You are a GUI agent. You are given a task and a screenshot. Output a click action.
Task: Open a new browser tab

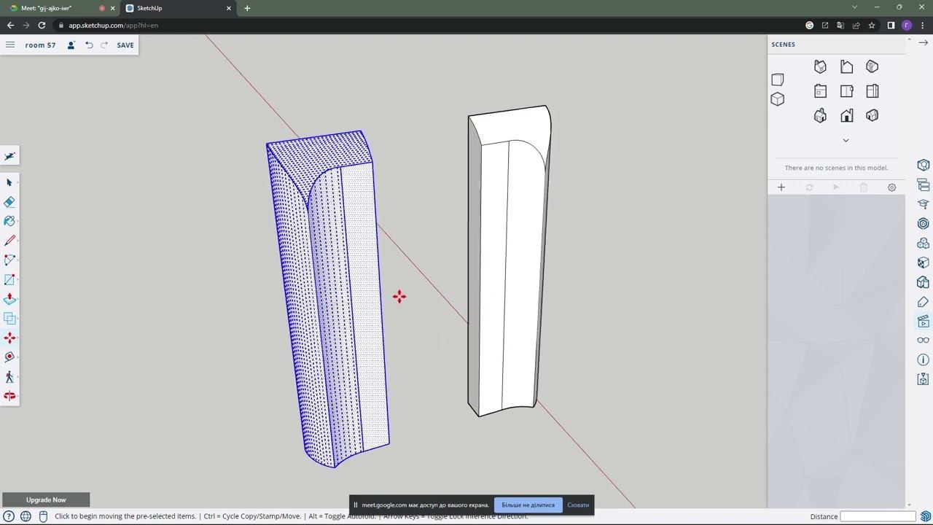click(x=247, y=8)
